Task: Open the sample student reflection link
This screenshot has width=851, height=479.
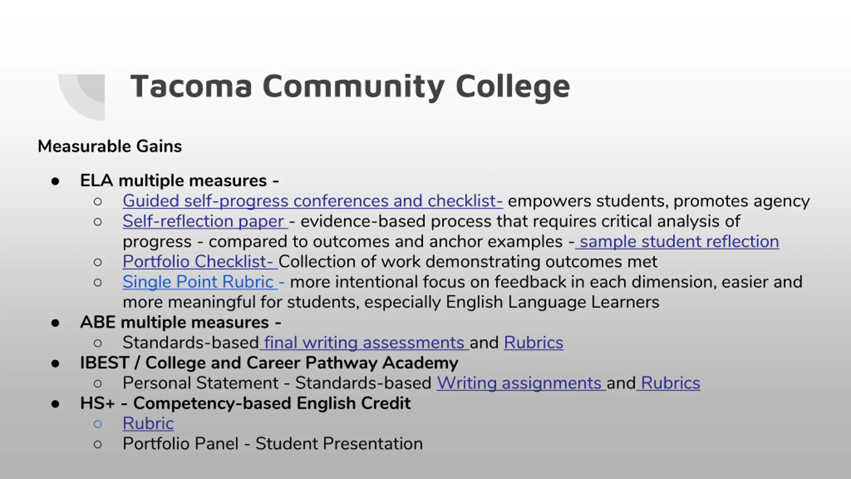Action: point(677,241)
